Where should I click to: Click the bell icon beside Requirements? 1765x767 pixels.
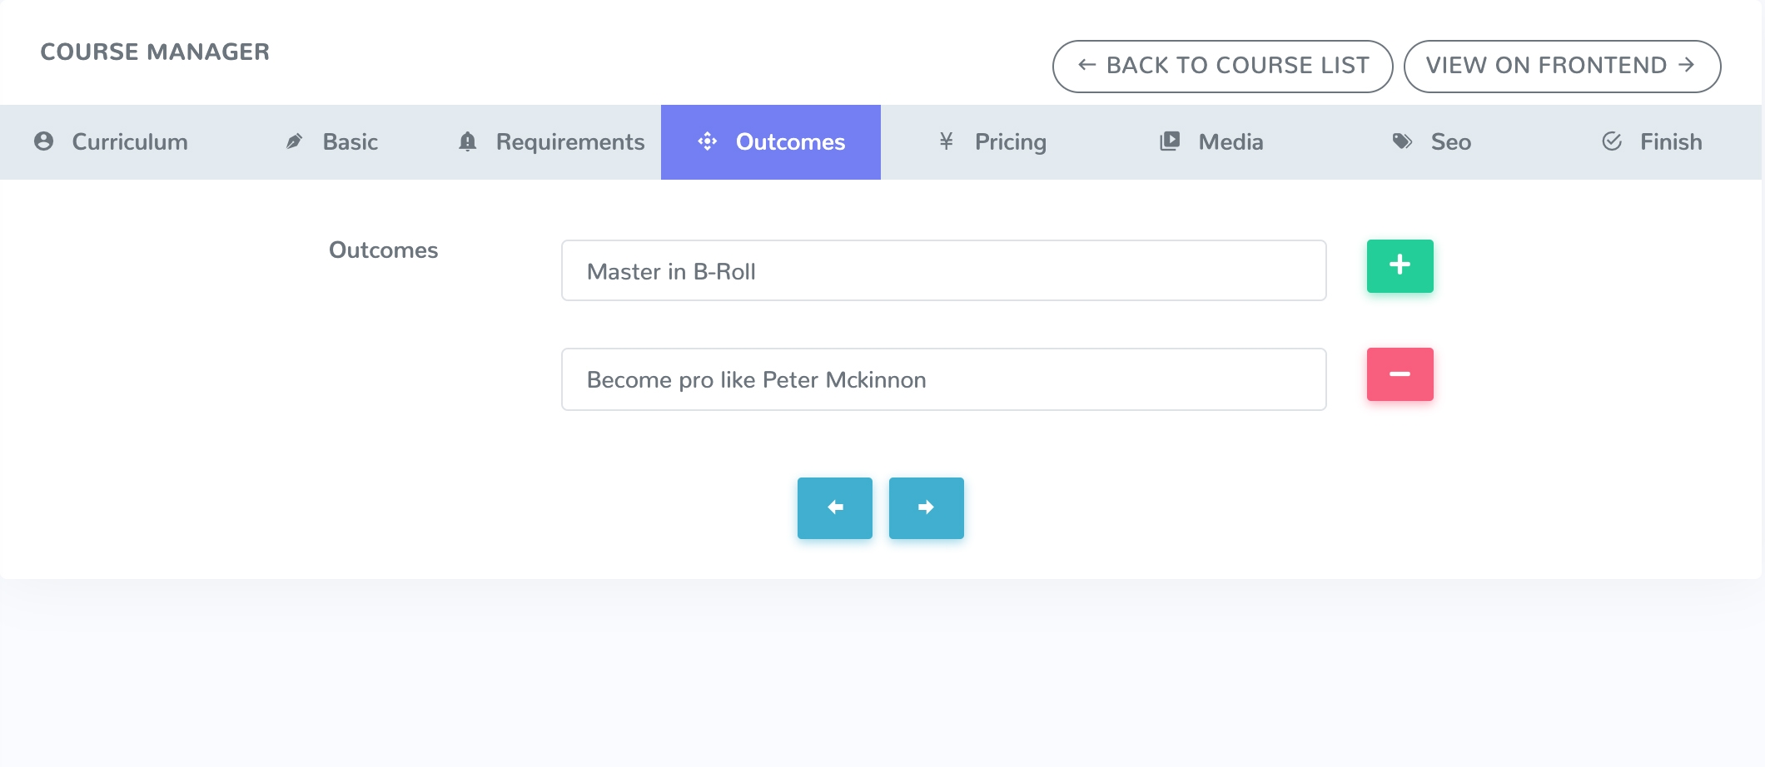(468, 141)
